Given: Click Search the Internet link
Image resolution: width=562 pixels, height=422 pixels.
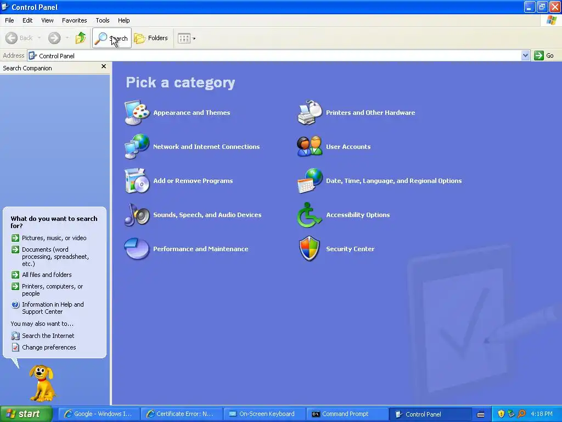Looking at the screenshot, I should [48, 336].
